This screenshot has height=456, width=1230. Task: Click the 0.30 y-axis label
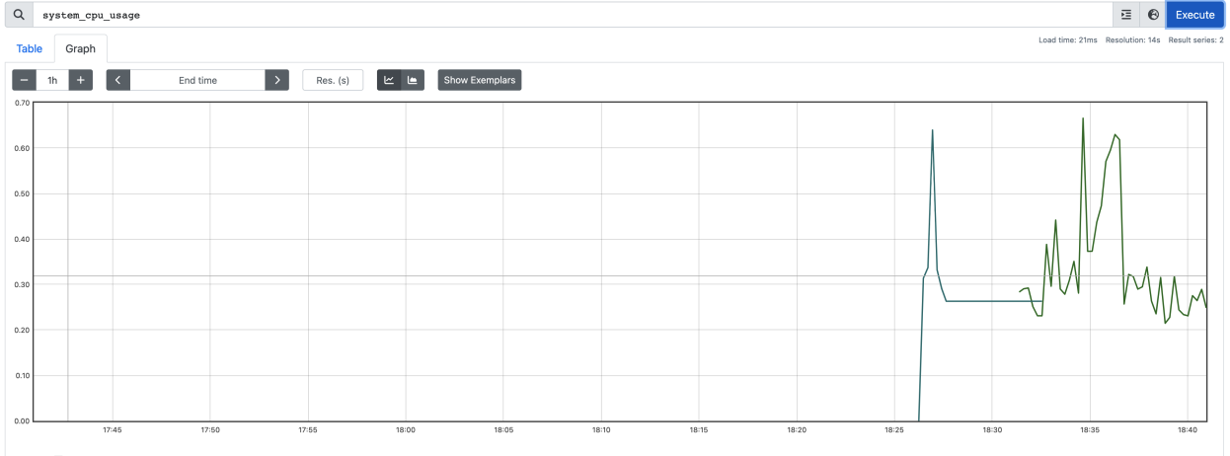(x=22, y=284)
